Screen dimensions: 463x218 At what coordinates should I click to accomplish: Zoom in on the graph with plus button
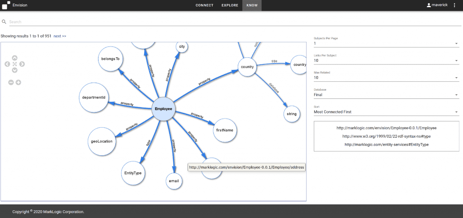tap(19, 82)
